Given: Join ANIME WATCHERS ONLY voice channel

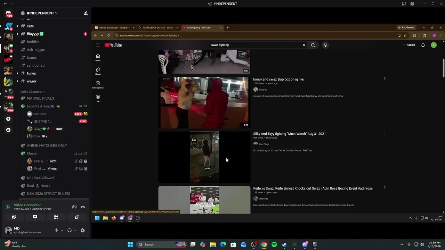Looking at the screenshot, I should pyautogui.click(x=47, y=145).
